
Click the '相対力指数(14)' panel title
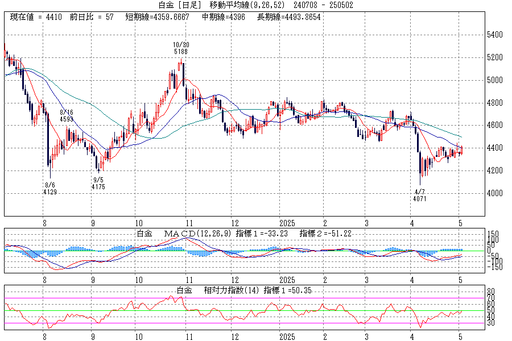click(x=232, y=290)
